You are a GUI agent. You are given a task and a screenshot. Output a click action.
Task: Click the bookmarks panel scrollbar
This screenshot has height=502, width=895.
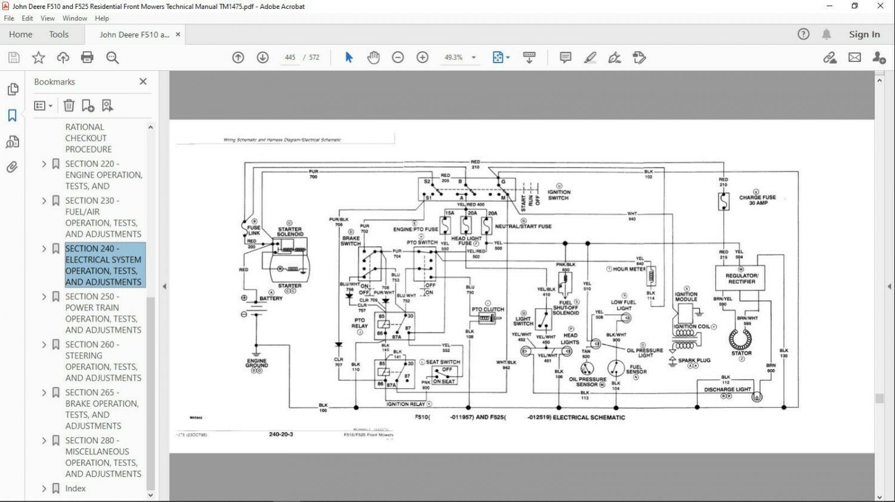click(x=150, y=393)
